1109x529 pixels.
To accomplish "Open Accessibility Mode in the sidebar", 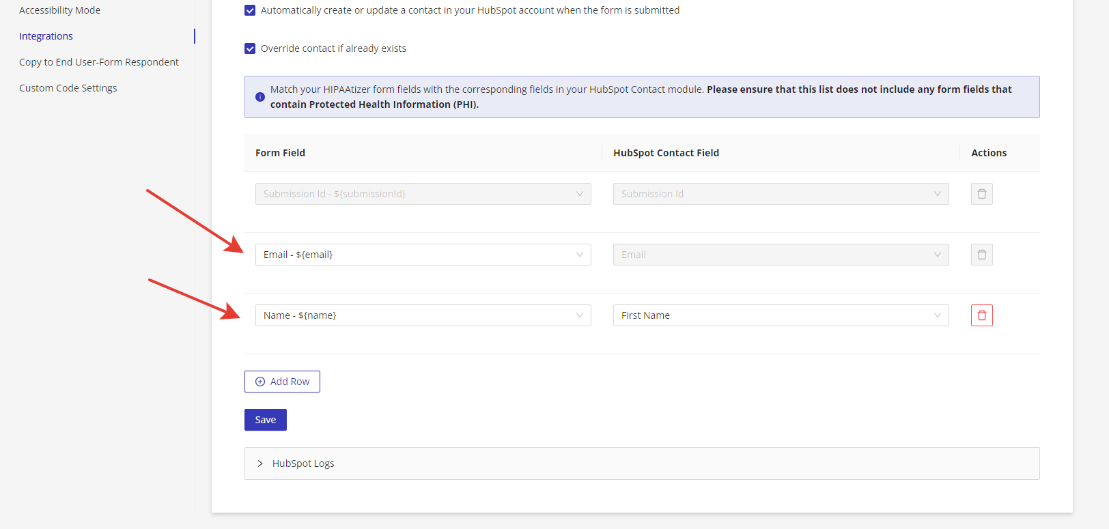I will pos(60,10).
